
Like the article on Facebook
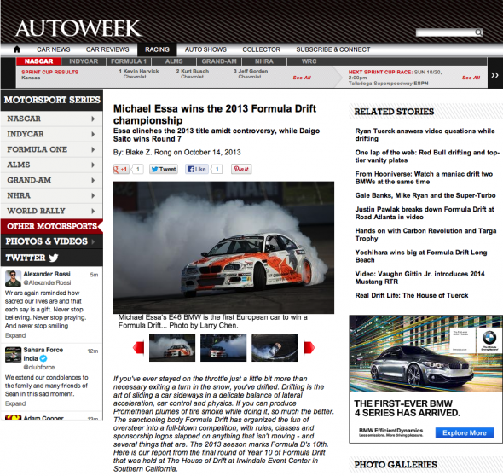[x=197, y=169]
